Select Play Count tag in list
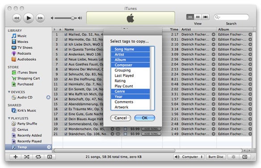The image size is (261, 168). pos(130,86)
